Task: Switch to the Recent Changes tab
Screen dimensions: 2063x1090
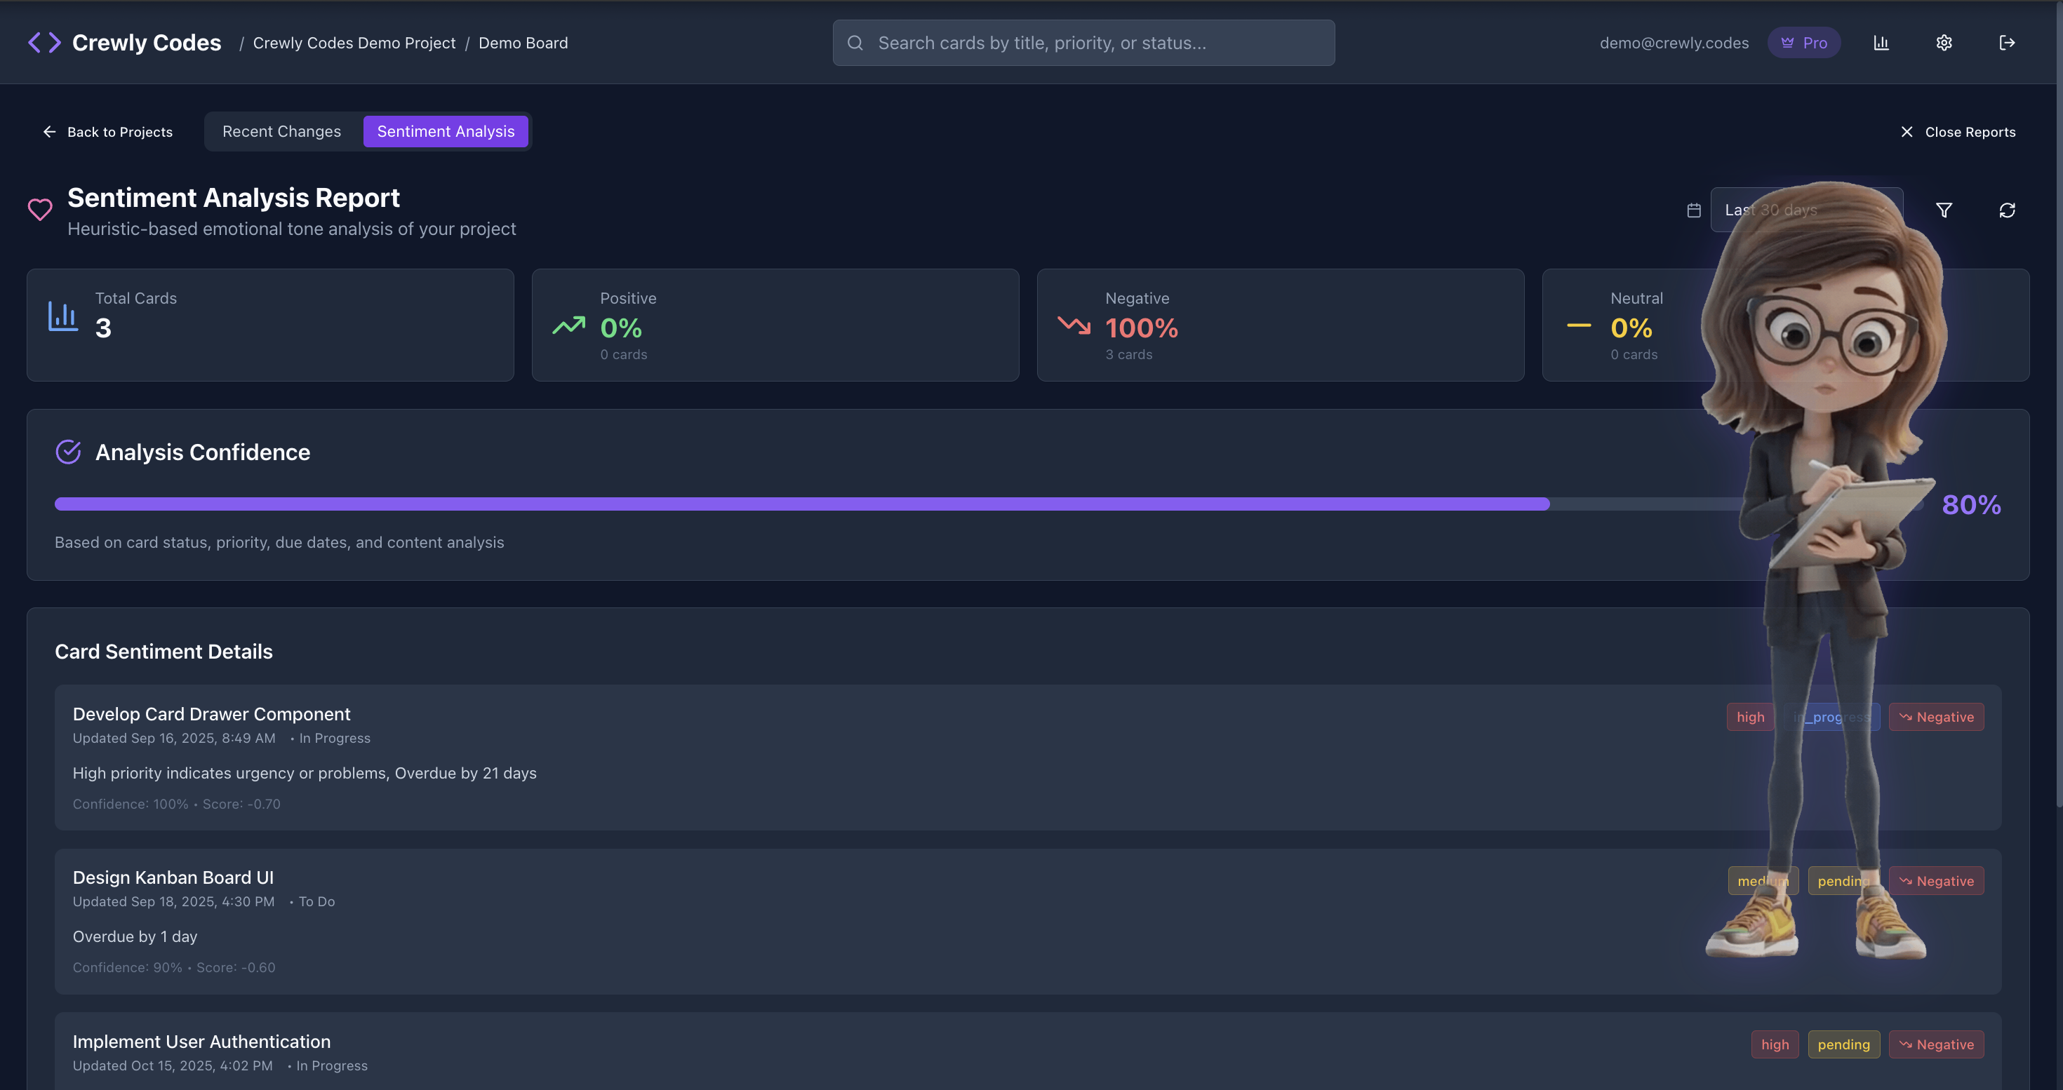Action: click(x=281, y=131)
